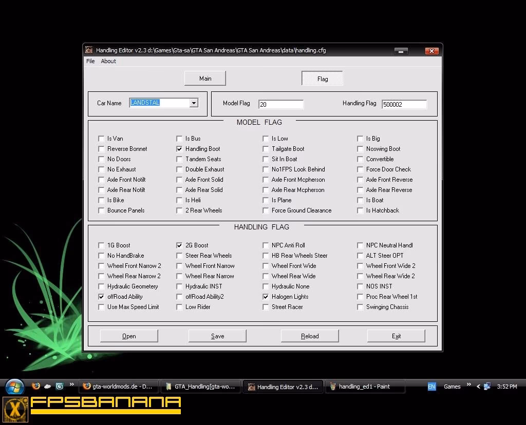Click the Exit button
The width and height of the screenshot is (526, 425).
tap(396, 336)
